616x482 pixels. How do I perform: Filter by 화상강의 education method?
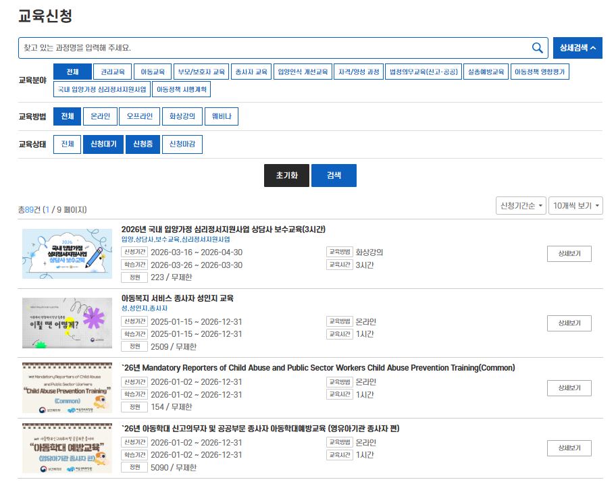(182, 116)
